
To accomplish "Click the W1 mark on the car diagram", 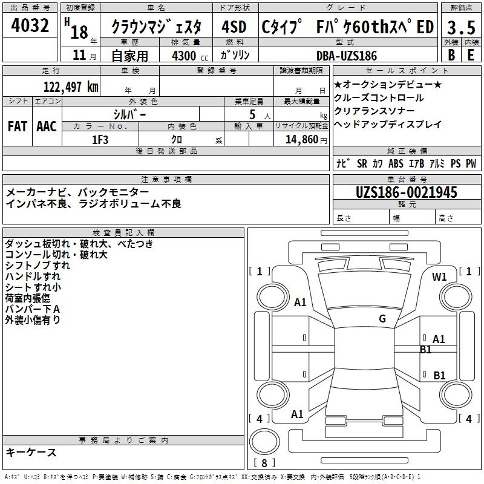I will click(439, 277).
